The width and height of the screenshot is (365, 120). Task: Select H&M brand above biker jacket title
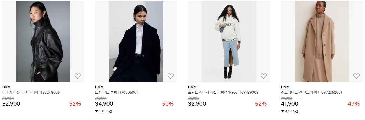tap(6, 87)
